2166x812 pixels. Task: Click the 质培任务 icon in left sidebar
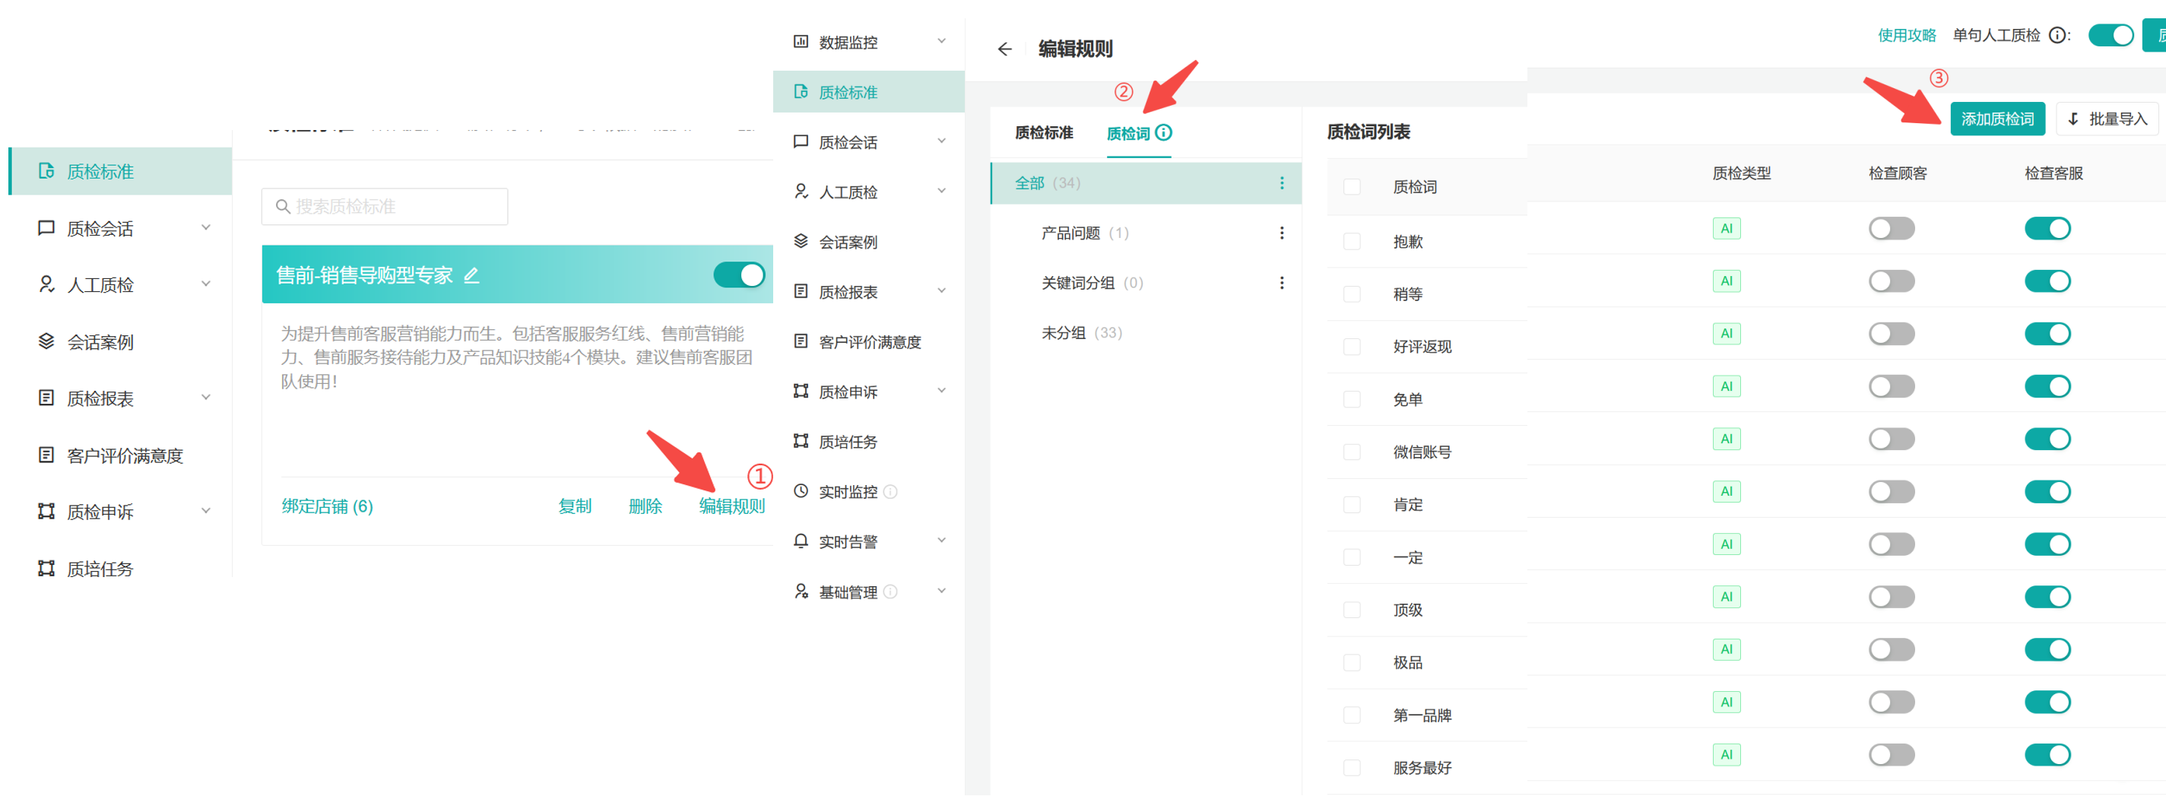coord(46,568)
